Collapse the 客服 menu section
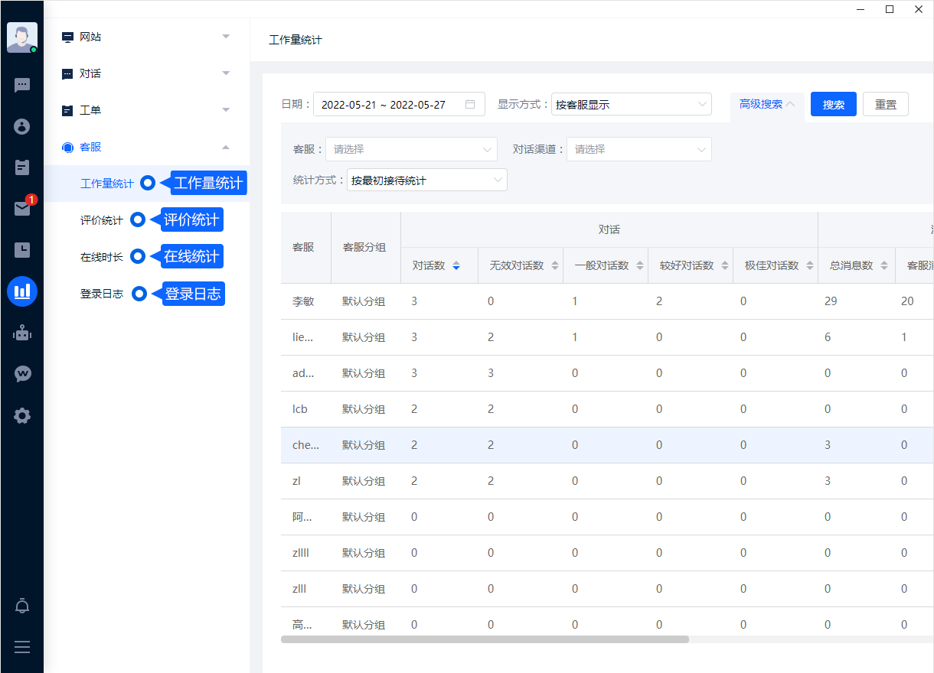The height and width of the screenshot is (673, 934). point(146,147)
